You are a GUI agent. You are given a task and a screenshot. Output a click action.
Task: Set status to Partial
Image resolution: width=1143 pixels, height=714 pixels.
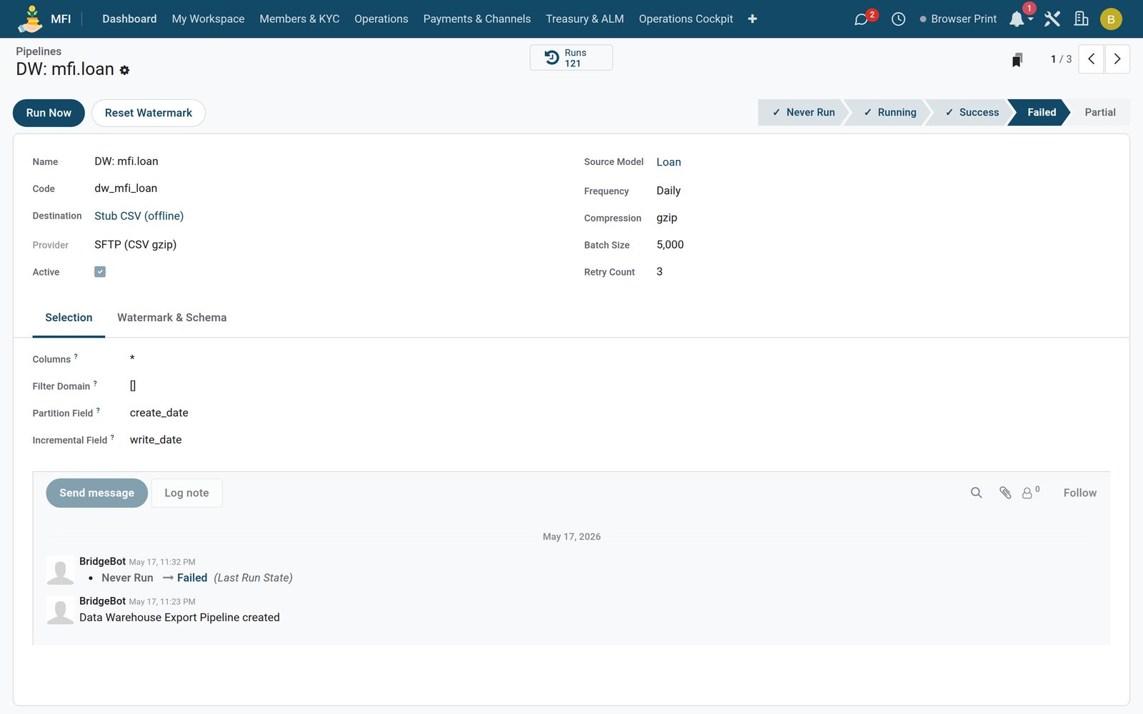tap(1099, 113)
